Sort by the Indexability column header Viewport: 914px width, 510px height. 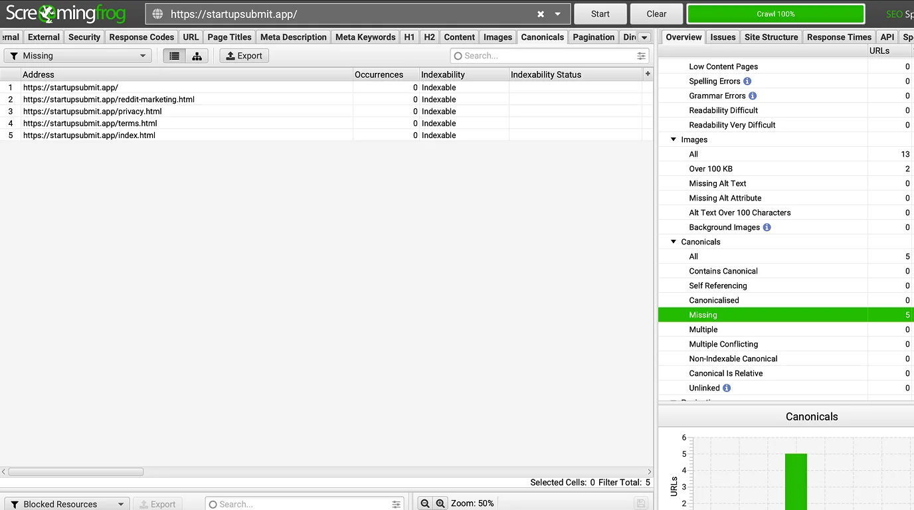pyautogui.click(x=464, y=74)
